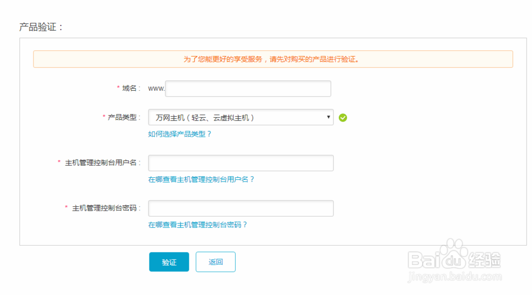Click the Baidu paw logo watermark
Image resolution: width=532 pixels, height=295 pixels.
[454, 254]
